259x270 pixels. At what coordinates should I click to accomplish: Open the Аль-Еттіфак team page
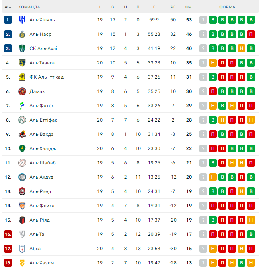[43, 120]
